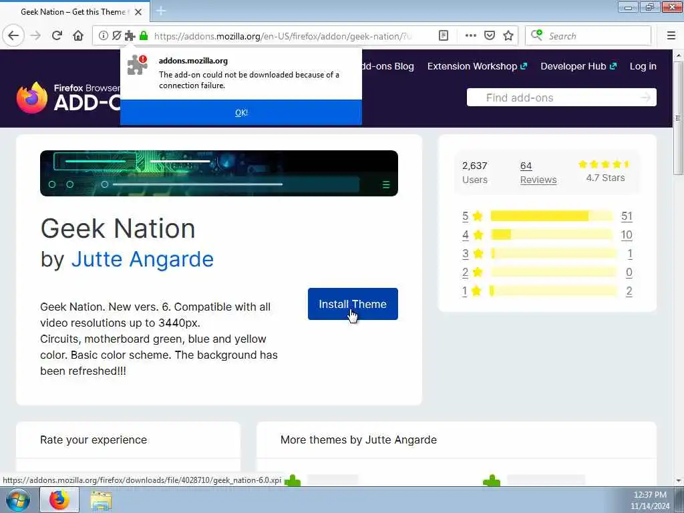The width and height of the screenshot is (684, 513).
Task: Click More themes by Jutte Angarde heading
Action: pyautogui.click(x=359, y=440)
